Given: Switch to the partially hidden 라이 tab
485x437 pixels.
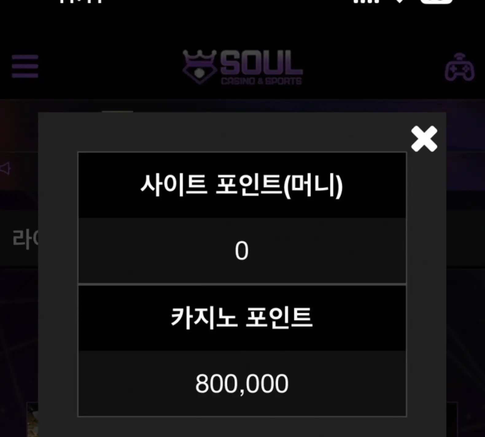Looking at the screenshot, I should pyautogui.click(x=25, y=239).
